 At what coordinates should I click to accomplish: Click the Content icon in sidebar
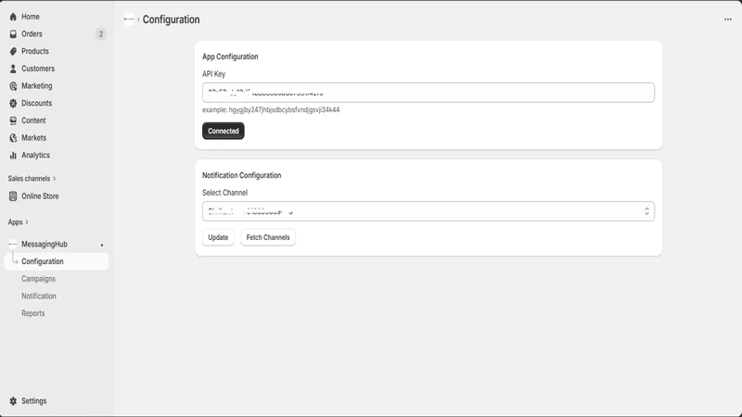13,120
